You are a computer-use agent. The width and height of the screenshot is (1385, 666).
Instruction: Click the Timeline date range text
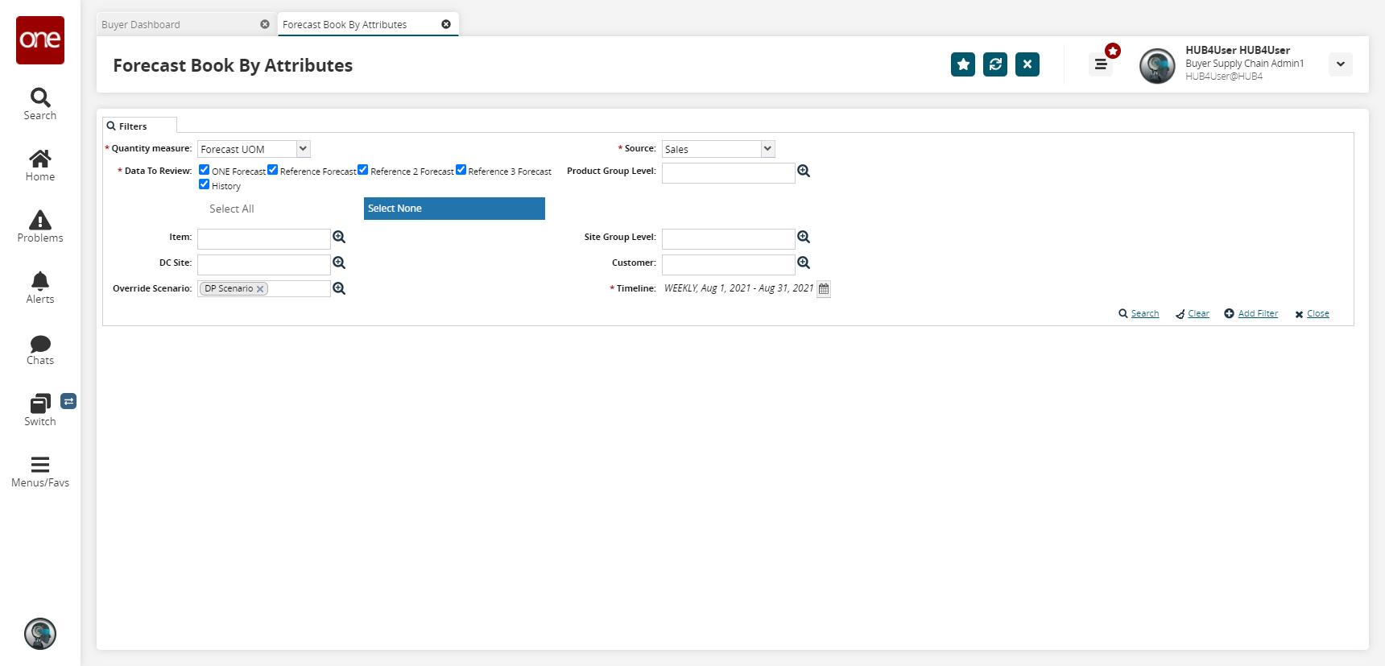738,288
